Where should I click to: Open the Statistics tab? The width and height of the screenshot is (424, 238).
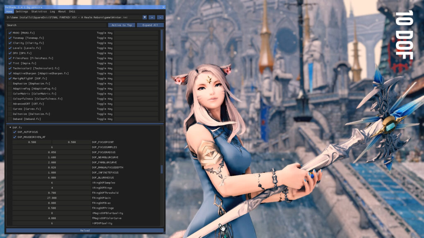[39, 12]
